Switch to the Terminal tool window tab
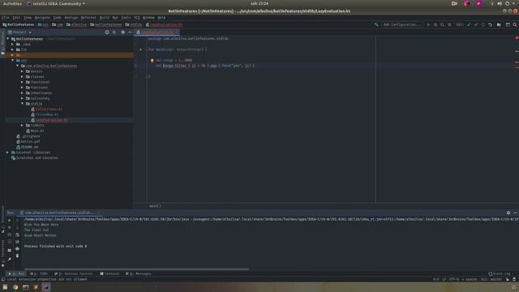Image resolution: width=519 pixels, height=292 pixels. coord(110,274)
